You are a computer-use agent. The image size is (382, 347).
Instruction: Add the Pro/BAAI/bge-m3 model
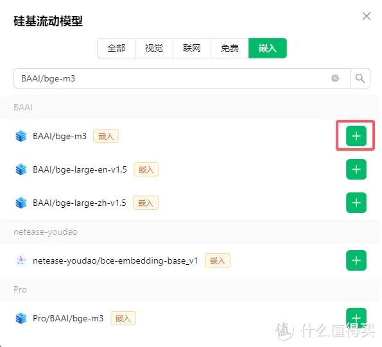[x=356, y=317]
